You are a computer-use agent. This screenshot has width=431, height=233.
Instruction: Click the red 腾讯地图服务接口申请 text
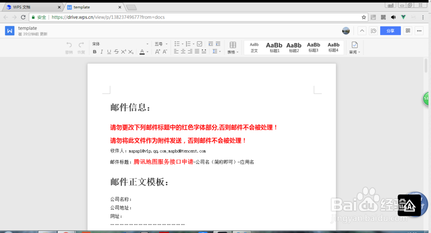point(163,162)
